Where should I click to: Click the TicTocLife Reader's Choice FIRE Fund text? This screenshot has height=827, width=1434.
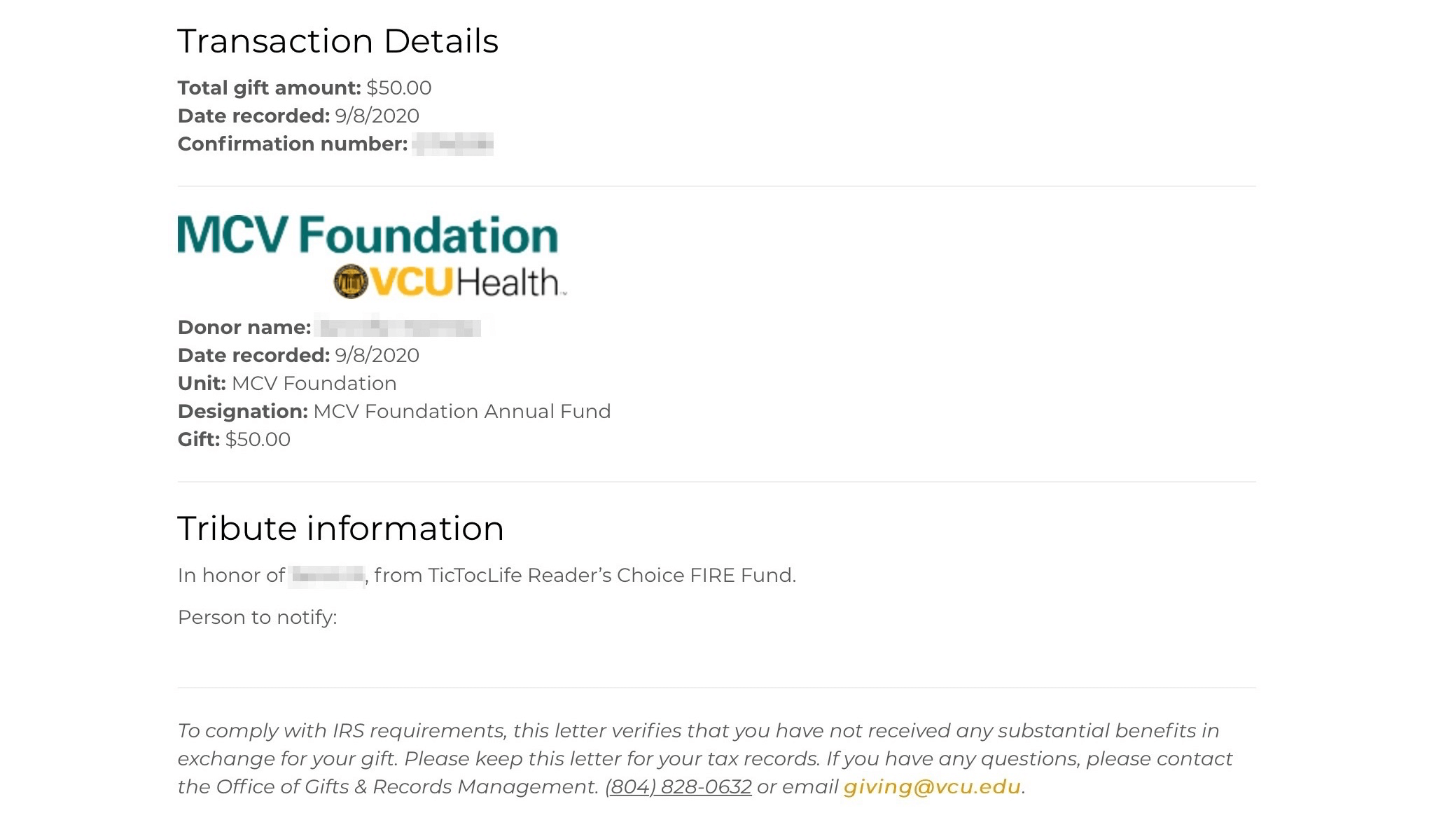611,576
